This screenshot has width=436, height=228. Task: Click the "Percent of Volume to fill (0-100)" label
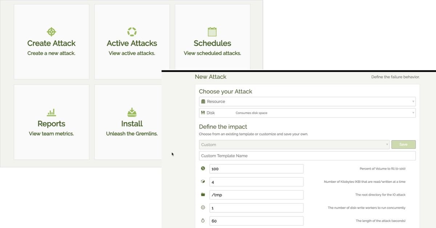383,169
